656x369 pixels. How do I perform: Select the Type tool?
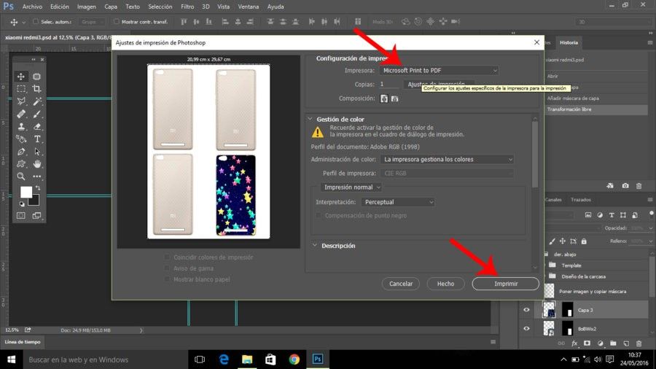[37, 139]
